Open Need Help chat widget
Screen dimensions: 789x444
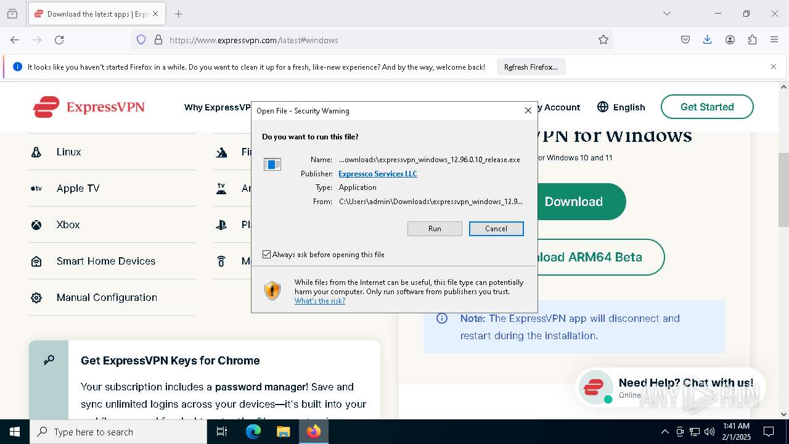(x=671, y=387)
